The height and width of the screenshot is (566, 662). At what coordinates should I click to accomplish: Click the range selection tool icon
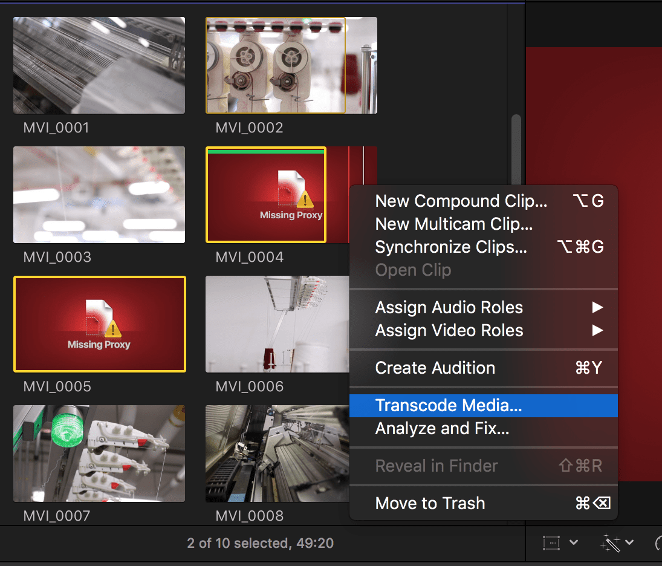click(552, 542)
